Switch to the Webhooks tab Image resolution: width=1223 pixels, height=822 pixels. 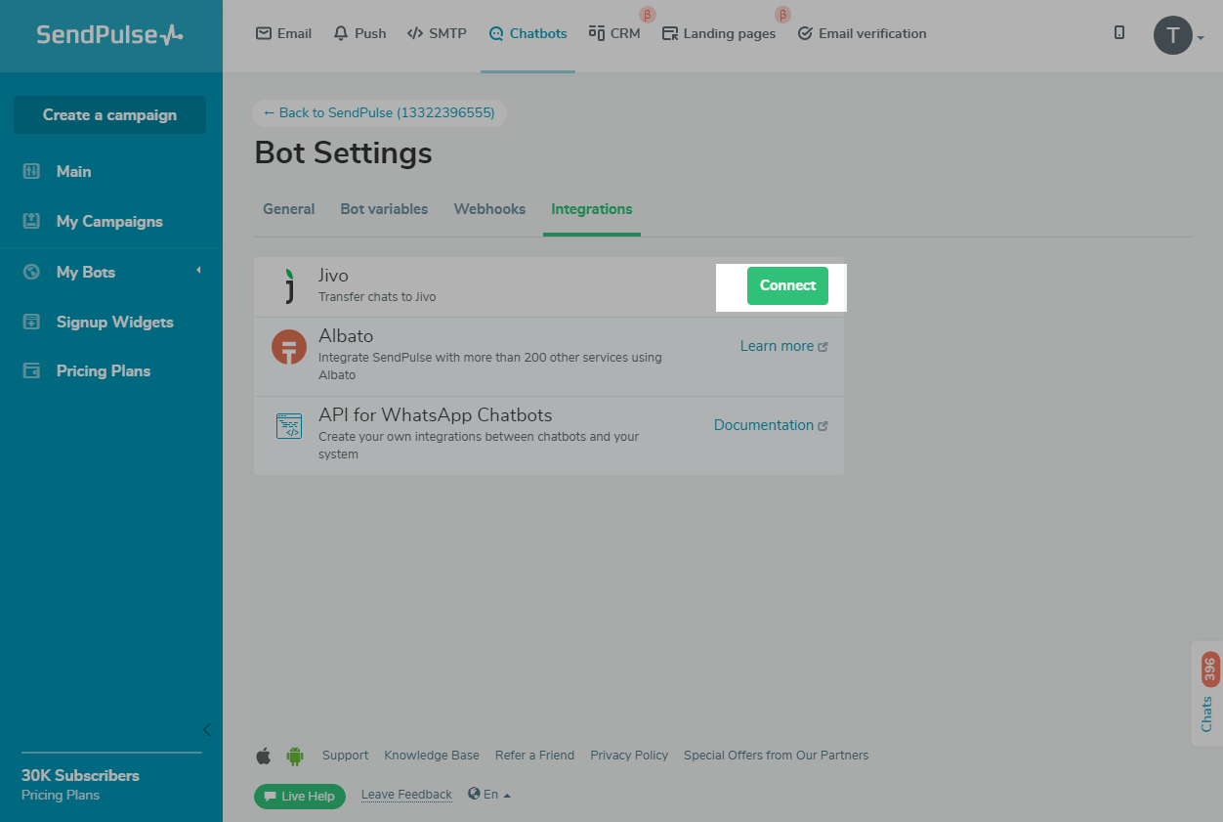(489, 209)
